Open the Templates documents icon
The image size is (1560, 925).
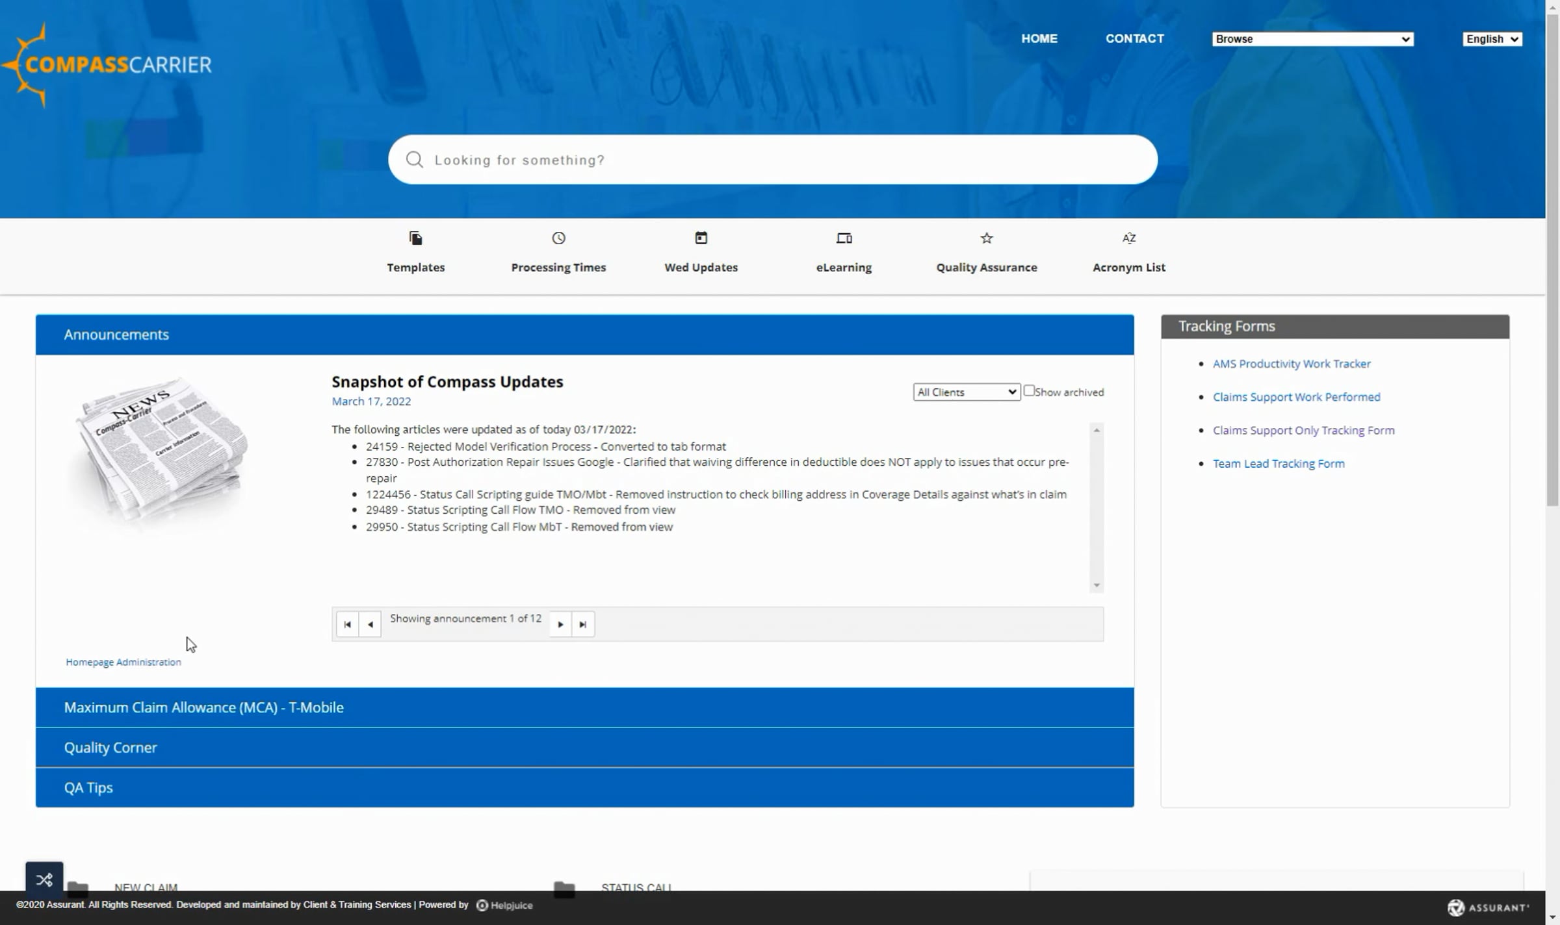pos(416,238)
